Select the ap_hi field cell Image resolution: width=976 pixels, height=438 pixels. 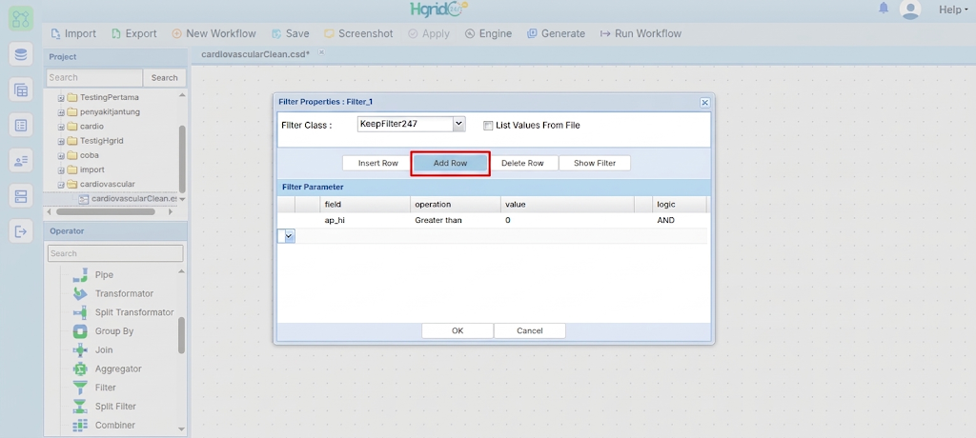pyautogui.click(x=365, y=220)
